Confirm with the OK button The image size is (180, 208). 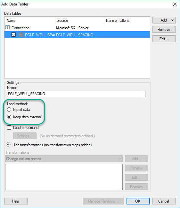pyautogui.click(x=138, y=201)
